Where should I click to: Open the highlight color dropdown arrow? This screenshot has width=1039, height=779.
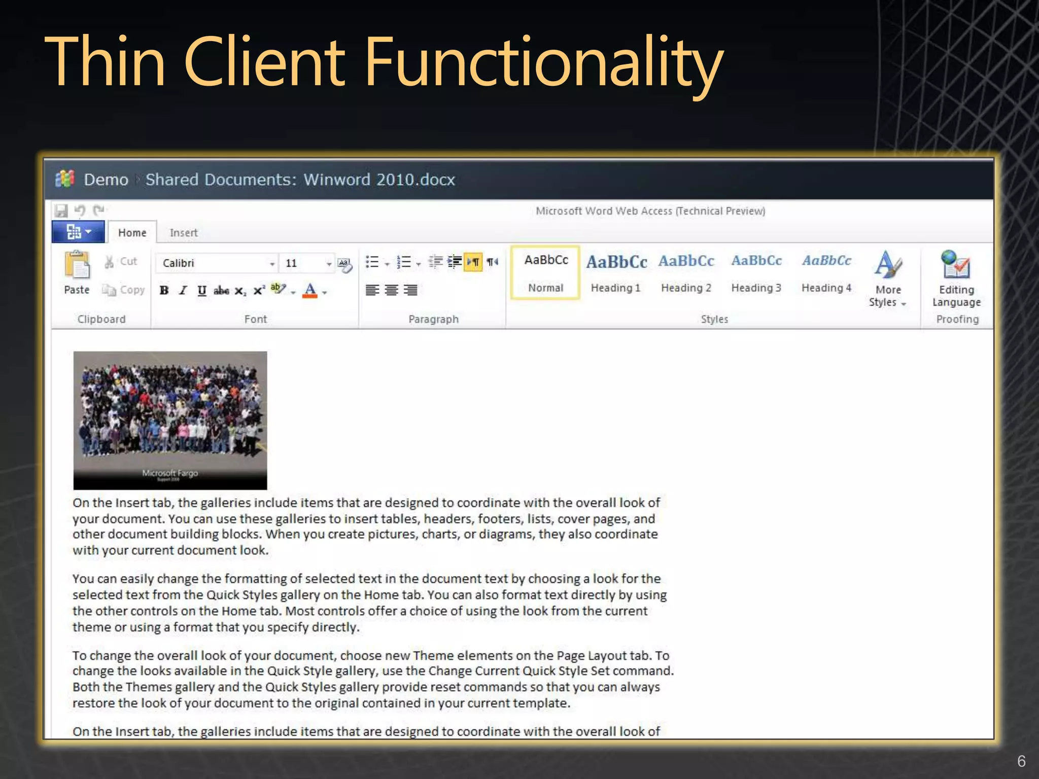(x=293, y=292)
